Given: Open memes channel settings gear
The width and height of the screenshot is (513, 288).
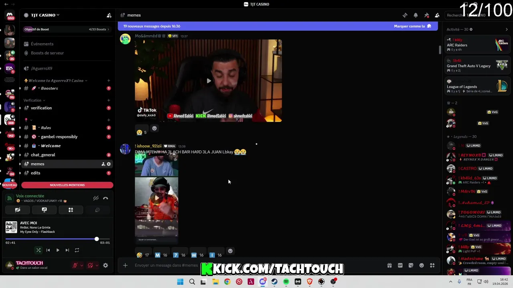Looking at the screenshot, I should 109,164.
